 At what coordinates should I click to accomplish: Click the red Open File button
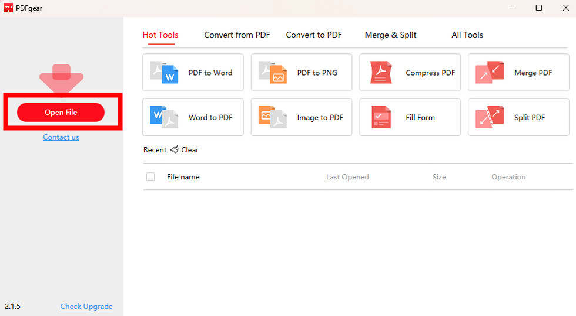coord(61,112)
